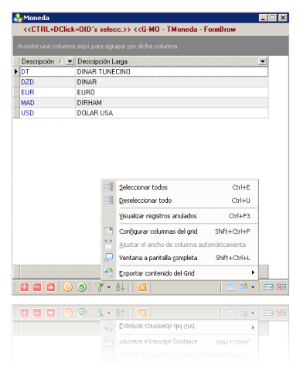Click the red minus delete-record button
The image size is (300, 377).
coord(37,287)
